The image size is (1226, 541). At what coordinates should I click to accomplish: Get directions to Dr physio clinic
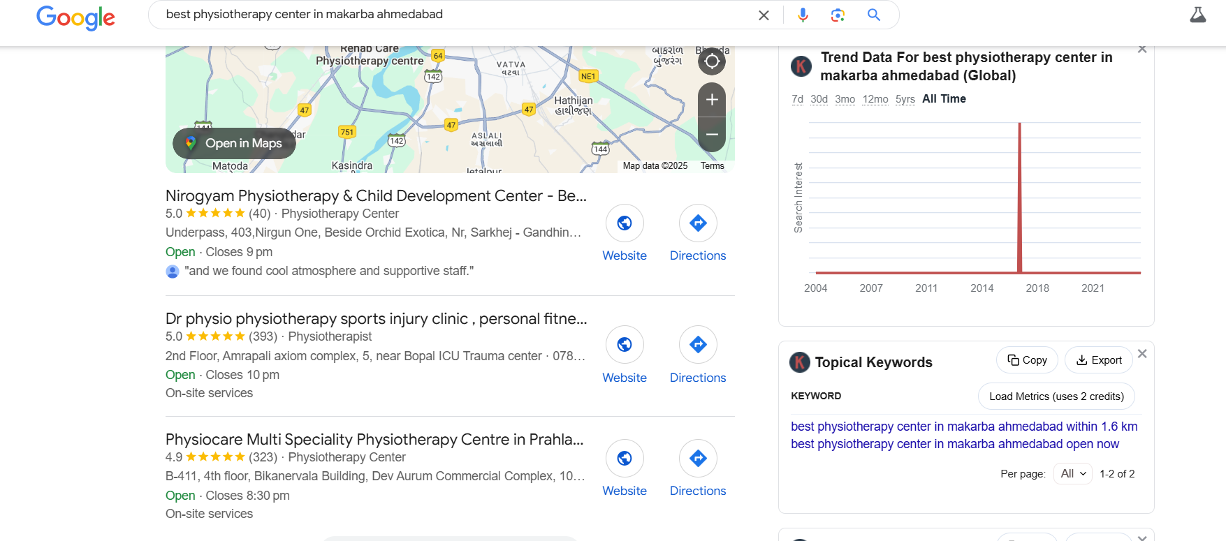(x=698, y=345)
